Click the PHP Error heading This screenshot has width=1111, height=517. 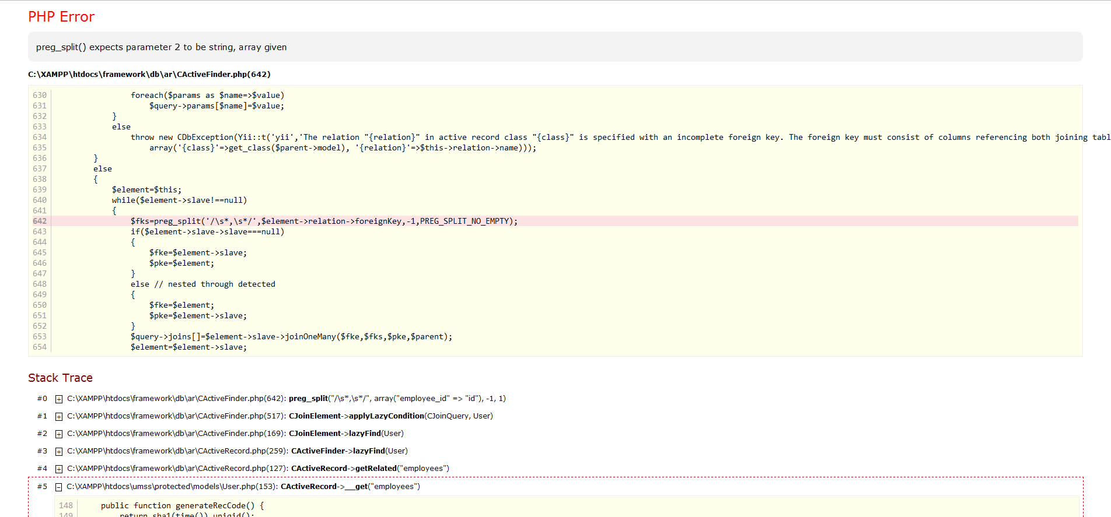(x=61, y=17)
